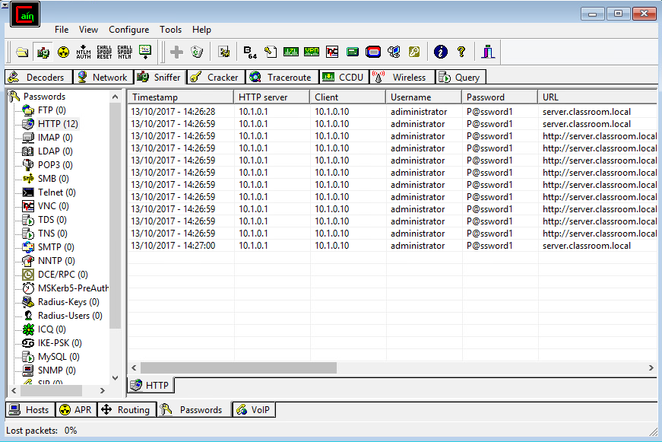The height and width of the screenshot is (442, 662).
Task: Open the VNC password decoder toolbar icon
Action: (x=332, y=52)
